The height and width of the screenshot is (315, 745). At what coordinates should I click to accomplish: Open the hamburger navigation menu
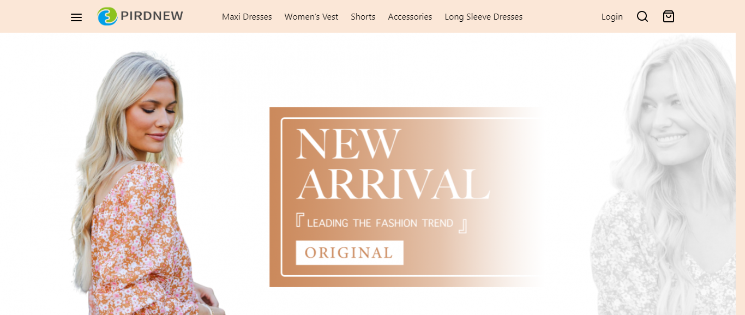[76, 17]
